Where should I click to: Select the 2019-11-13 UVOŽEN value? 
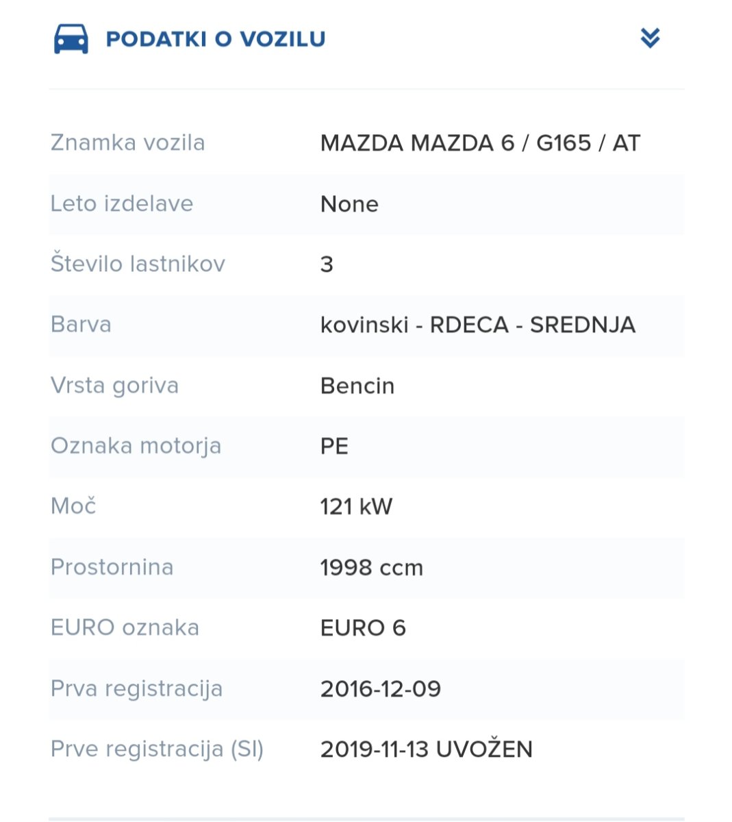click(x=427, y=749)
